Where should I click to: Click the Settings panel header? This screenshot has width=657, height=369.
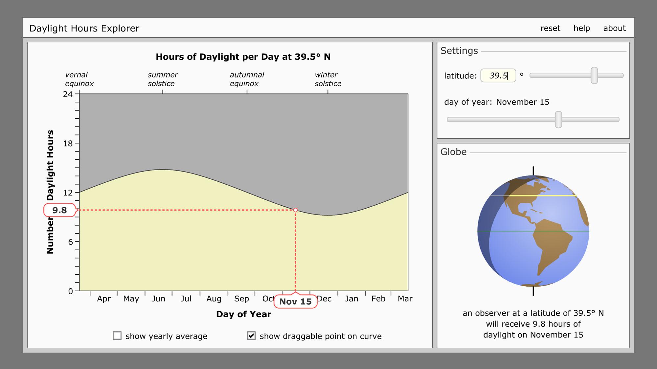459,51
